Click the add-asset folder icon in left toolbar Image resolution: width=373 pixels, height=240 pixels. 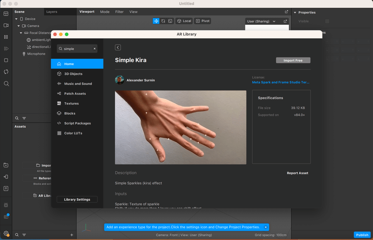[x=6, y=165]
